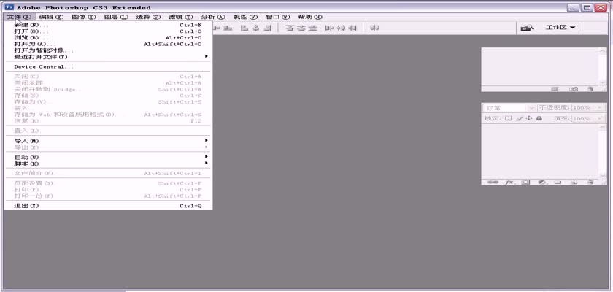Choose 浏览(B)... from File menu
613x292 pixels.
click(x=108, y=38)
